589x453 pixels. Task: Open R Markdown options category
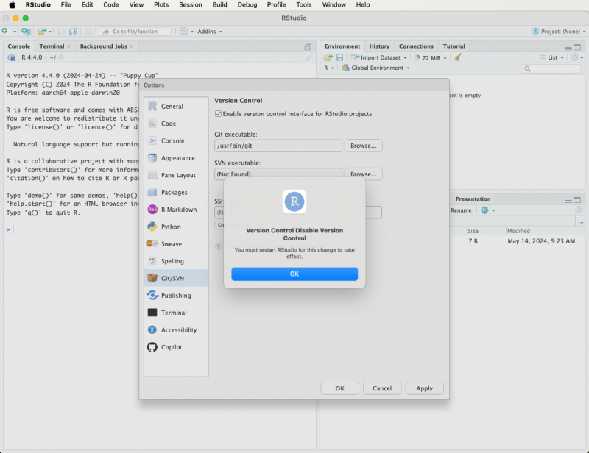point(176,210)
